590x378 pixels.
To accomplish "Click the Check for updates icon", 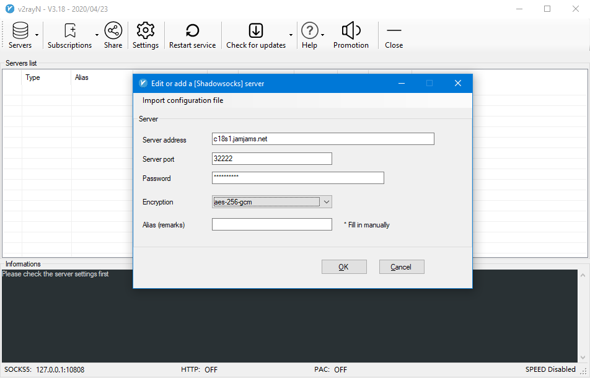I will point(255,31).
